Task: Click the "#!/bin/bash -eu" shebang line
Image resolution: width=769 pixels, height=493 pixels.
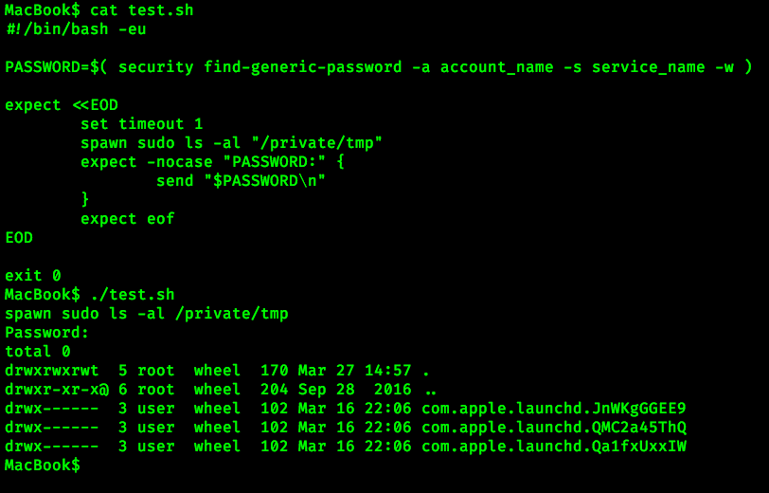Action: [x=76, y=29]
